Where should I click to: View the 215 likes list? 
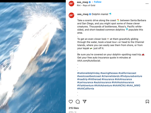74,108
